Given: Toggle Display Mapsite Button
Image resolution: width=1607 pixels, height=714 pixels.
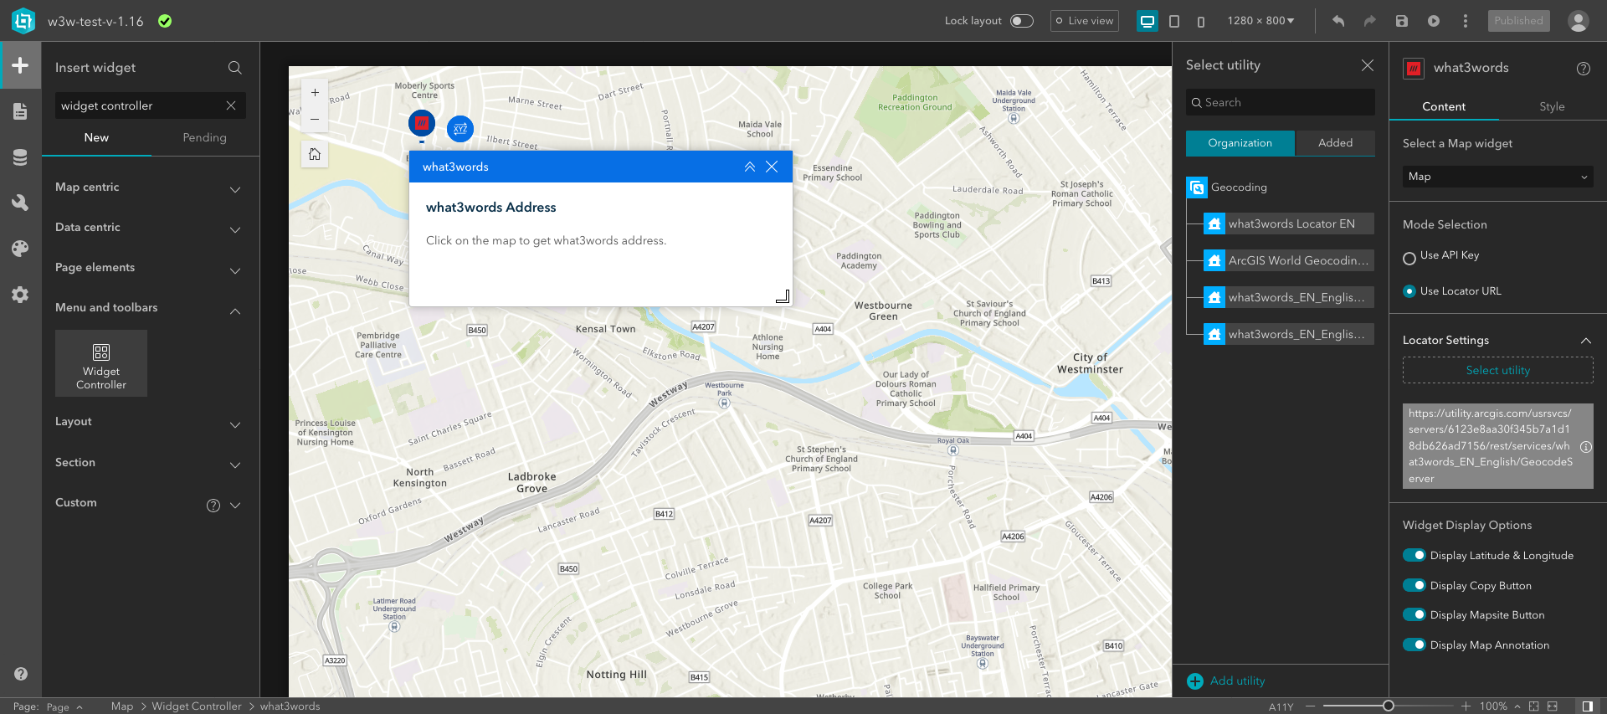Looking at the screenshot, I should pyautogui.click(x=1414, y=614).
